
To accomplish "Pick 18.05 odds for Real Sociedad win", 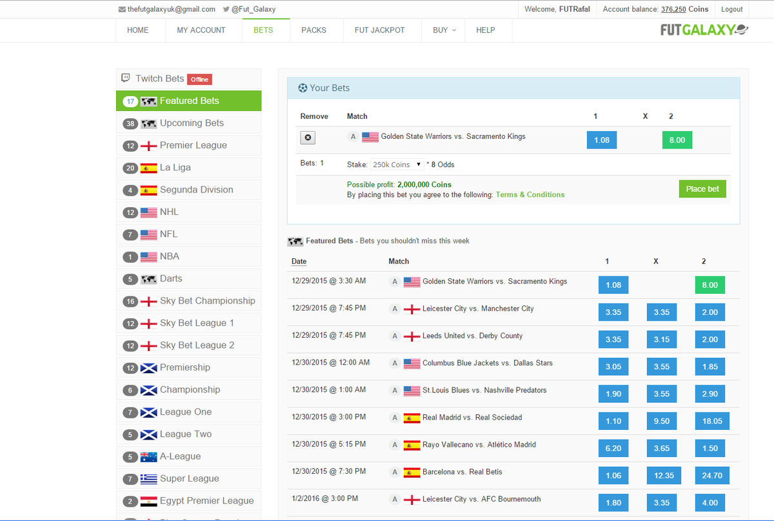I will (x=712, y=421).
